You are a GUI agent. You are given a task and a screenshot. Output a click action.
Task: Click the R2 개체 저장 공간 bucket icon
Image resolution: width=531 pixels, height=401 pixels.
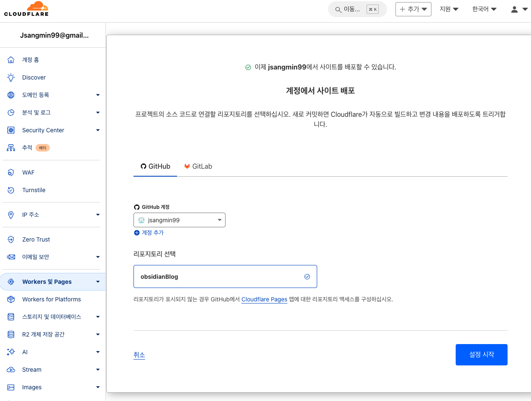(11, 334)
